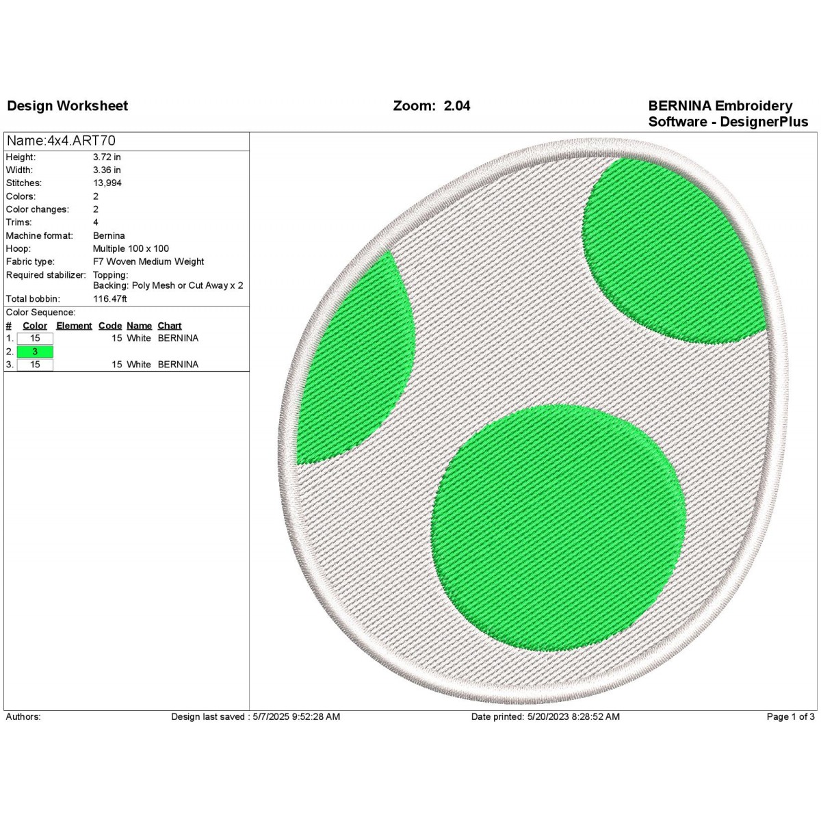Image resolution: width=821 pixels, height=821 pixels.
Task: Click the value 2 beside "Color changes:"
Action: tap(96, 209)
